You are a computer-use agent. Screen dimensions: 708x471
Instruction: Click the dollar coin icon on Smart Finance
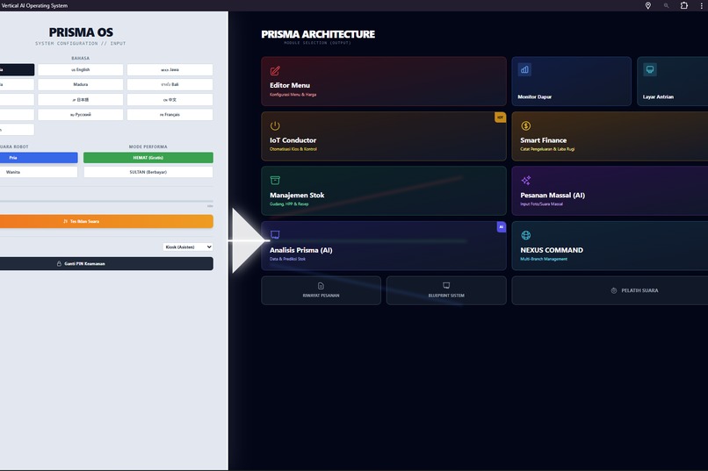[x=525, y=125]
